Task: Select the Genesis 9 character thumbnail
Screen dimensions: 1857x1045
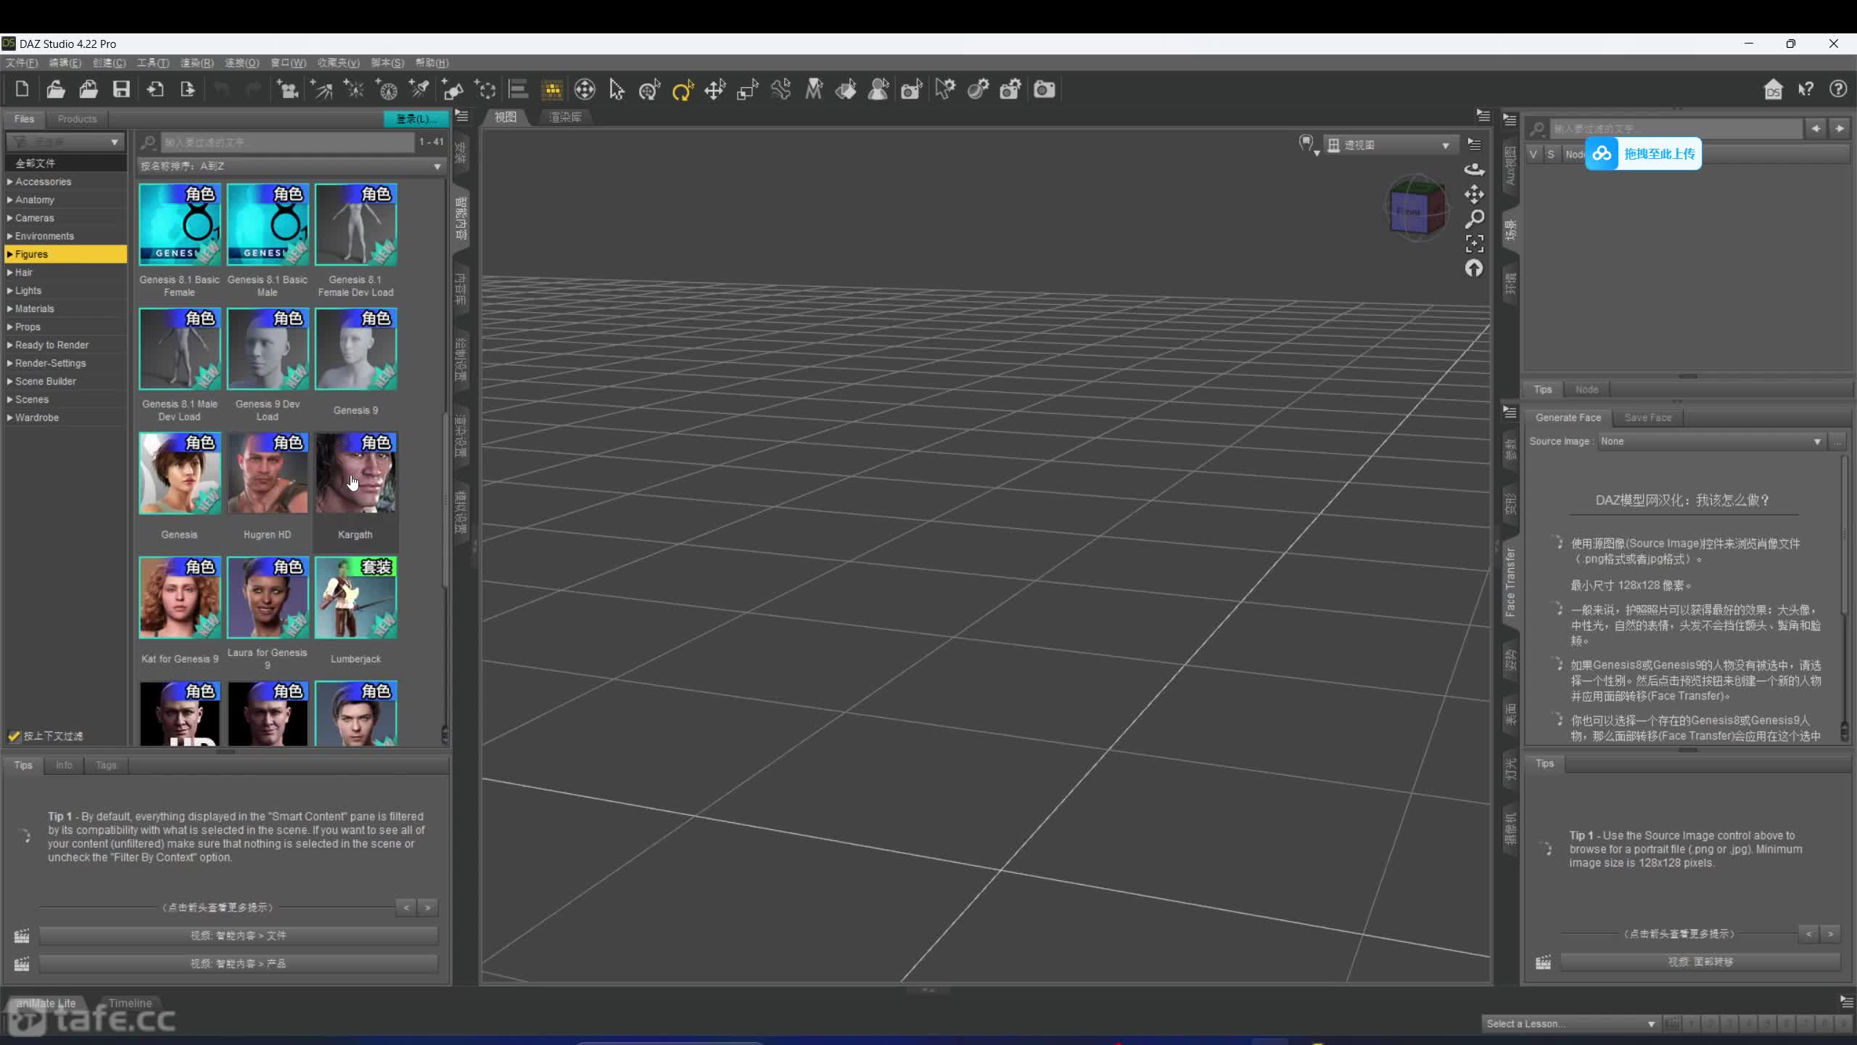Action: pos(355,349)
